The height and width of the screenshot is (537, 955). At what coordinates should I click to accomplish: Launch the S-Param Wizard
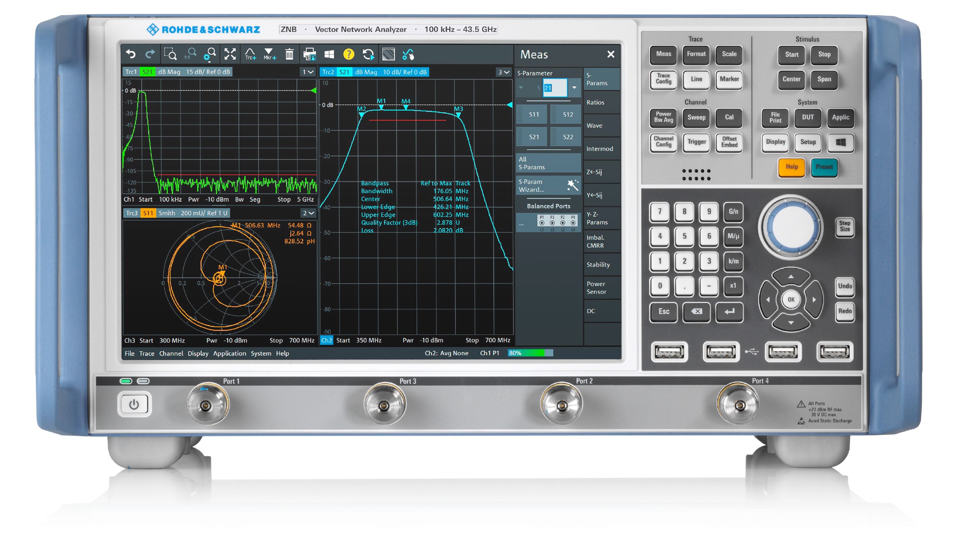tap(548, 185)
